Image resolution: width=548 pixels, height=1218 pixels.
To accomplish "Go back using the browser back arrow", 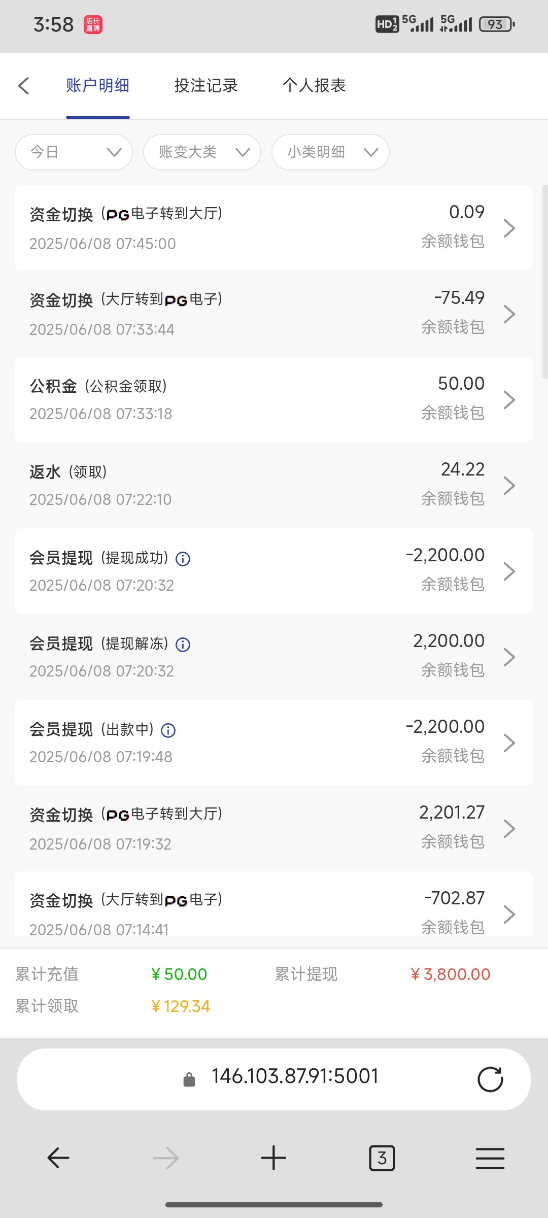I will (58, 1158).
